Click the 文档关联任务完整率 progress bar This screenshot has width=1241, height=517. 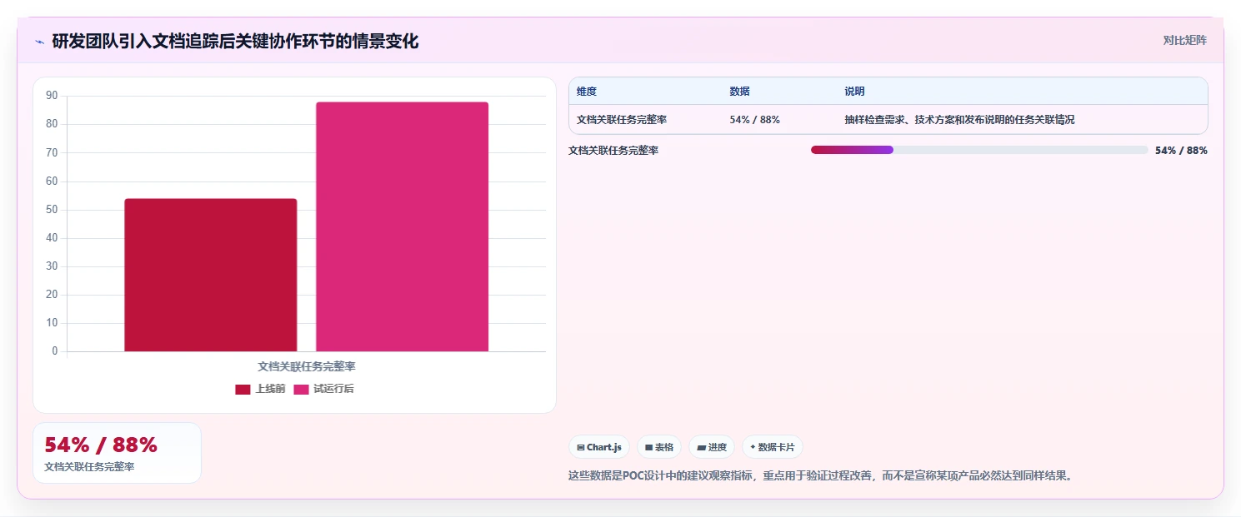pyautogui.click(x=979, y=150)
